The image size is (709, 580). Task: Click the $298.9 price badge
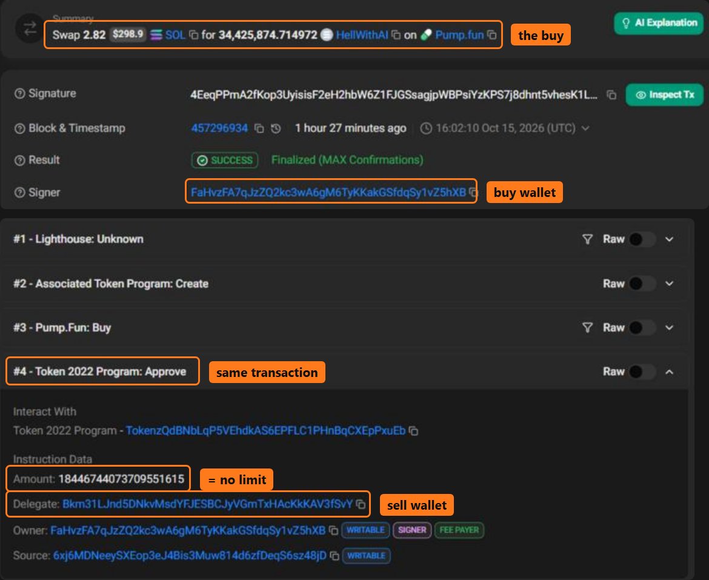127,35
